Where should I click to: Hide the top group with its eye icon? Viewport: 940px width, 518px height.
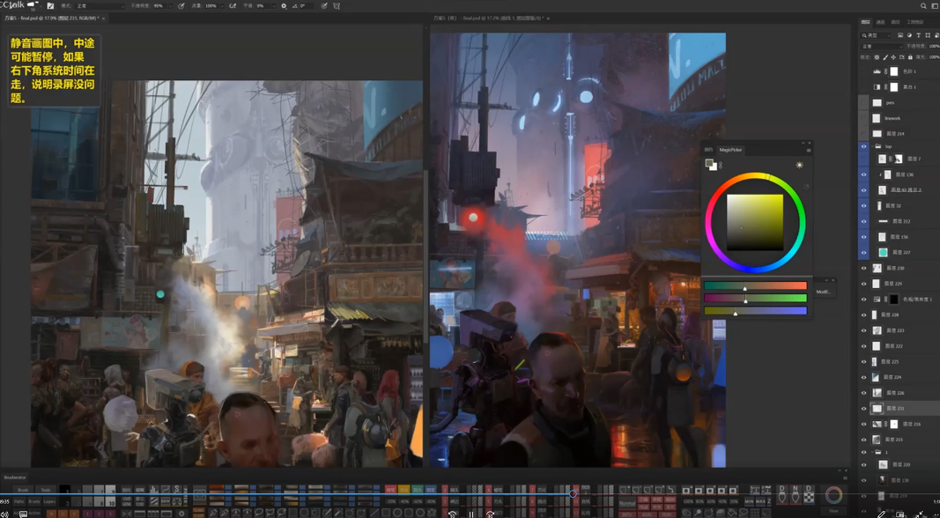click(864, 146)
